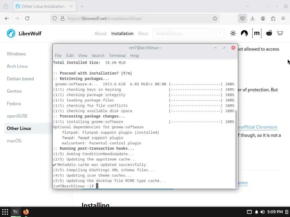Open the terminal Terminal menu
The width and height of the screenshot is (290, 217).
(117, 56)
